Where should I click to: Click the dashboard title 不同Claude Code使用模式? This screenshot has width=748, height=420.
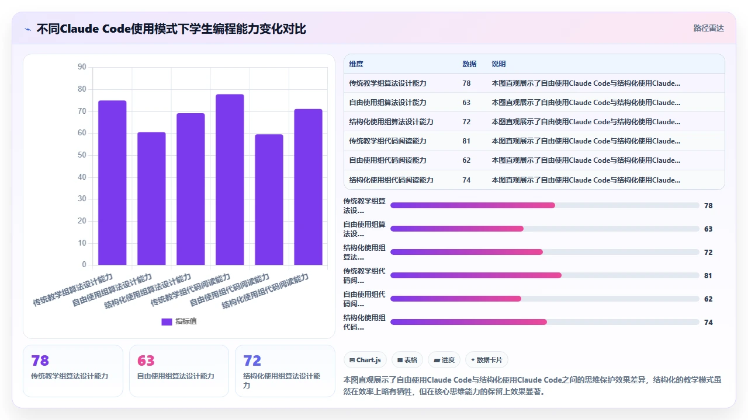[x=171, y=29]
